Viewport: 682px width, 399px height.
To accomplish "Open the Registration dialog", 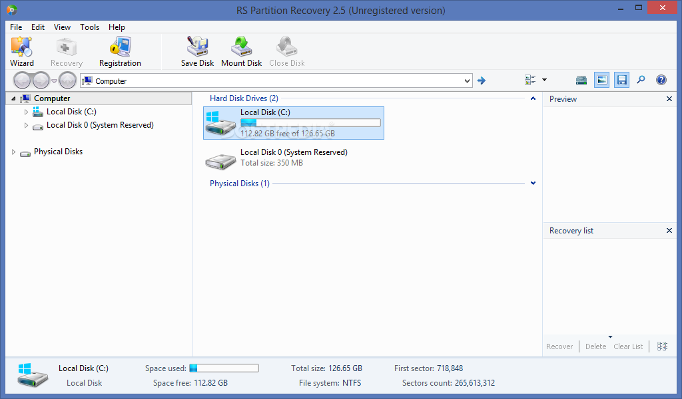I will [x=120, y=51].
